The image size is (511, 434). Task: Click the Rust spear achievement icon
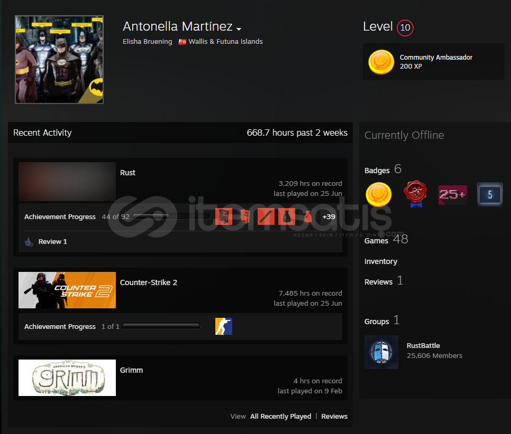point(266,216)
